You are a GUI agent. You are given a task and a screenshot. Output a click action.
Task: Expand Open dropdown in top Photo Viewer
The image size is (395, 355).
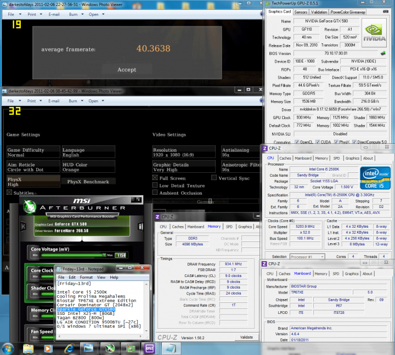point(103,14)
